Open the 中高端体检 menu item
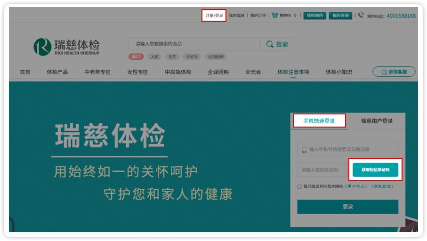This screenshot has width=427, height=241. coord(178,72)
